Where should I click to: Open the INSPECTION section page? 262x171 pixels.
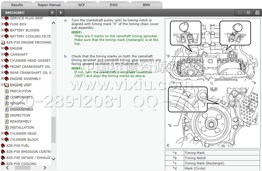[x=20, y=115]
